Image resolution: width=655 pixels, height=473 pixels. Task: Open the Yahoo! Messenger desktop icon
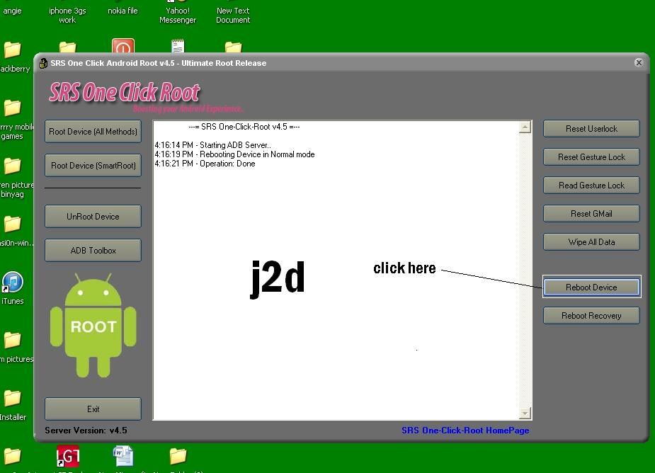(x=178, y=14)
